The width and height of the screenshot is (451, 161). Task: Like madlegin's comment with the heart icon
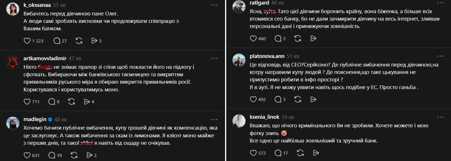point(27,155)
